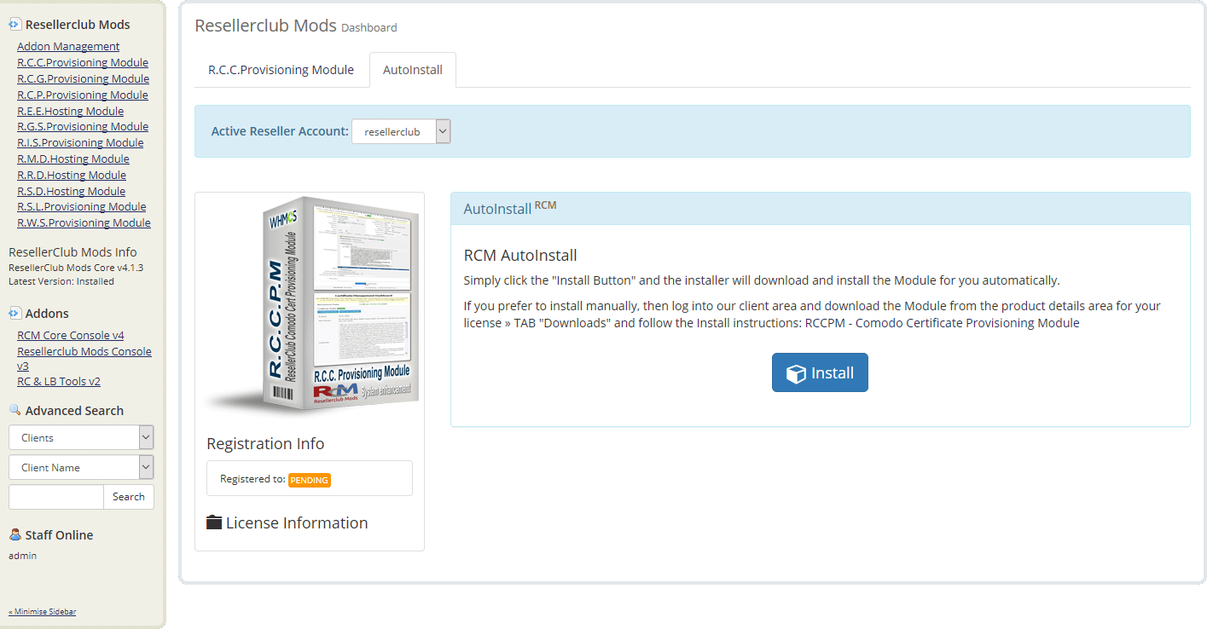The width and height of the screenshot is (1207, 629).
Task: Open the R.S.D.Hosting Module link
Action: 71,191
